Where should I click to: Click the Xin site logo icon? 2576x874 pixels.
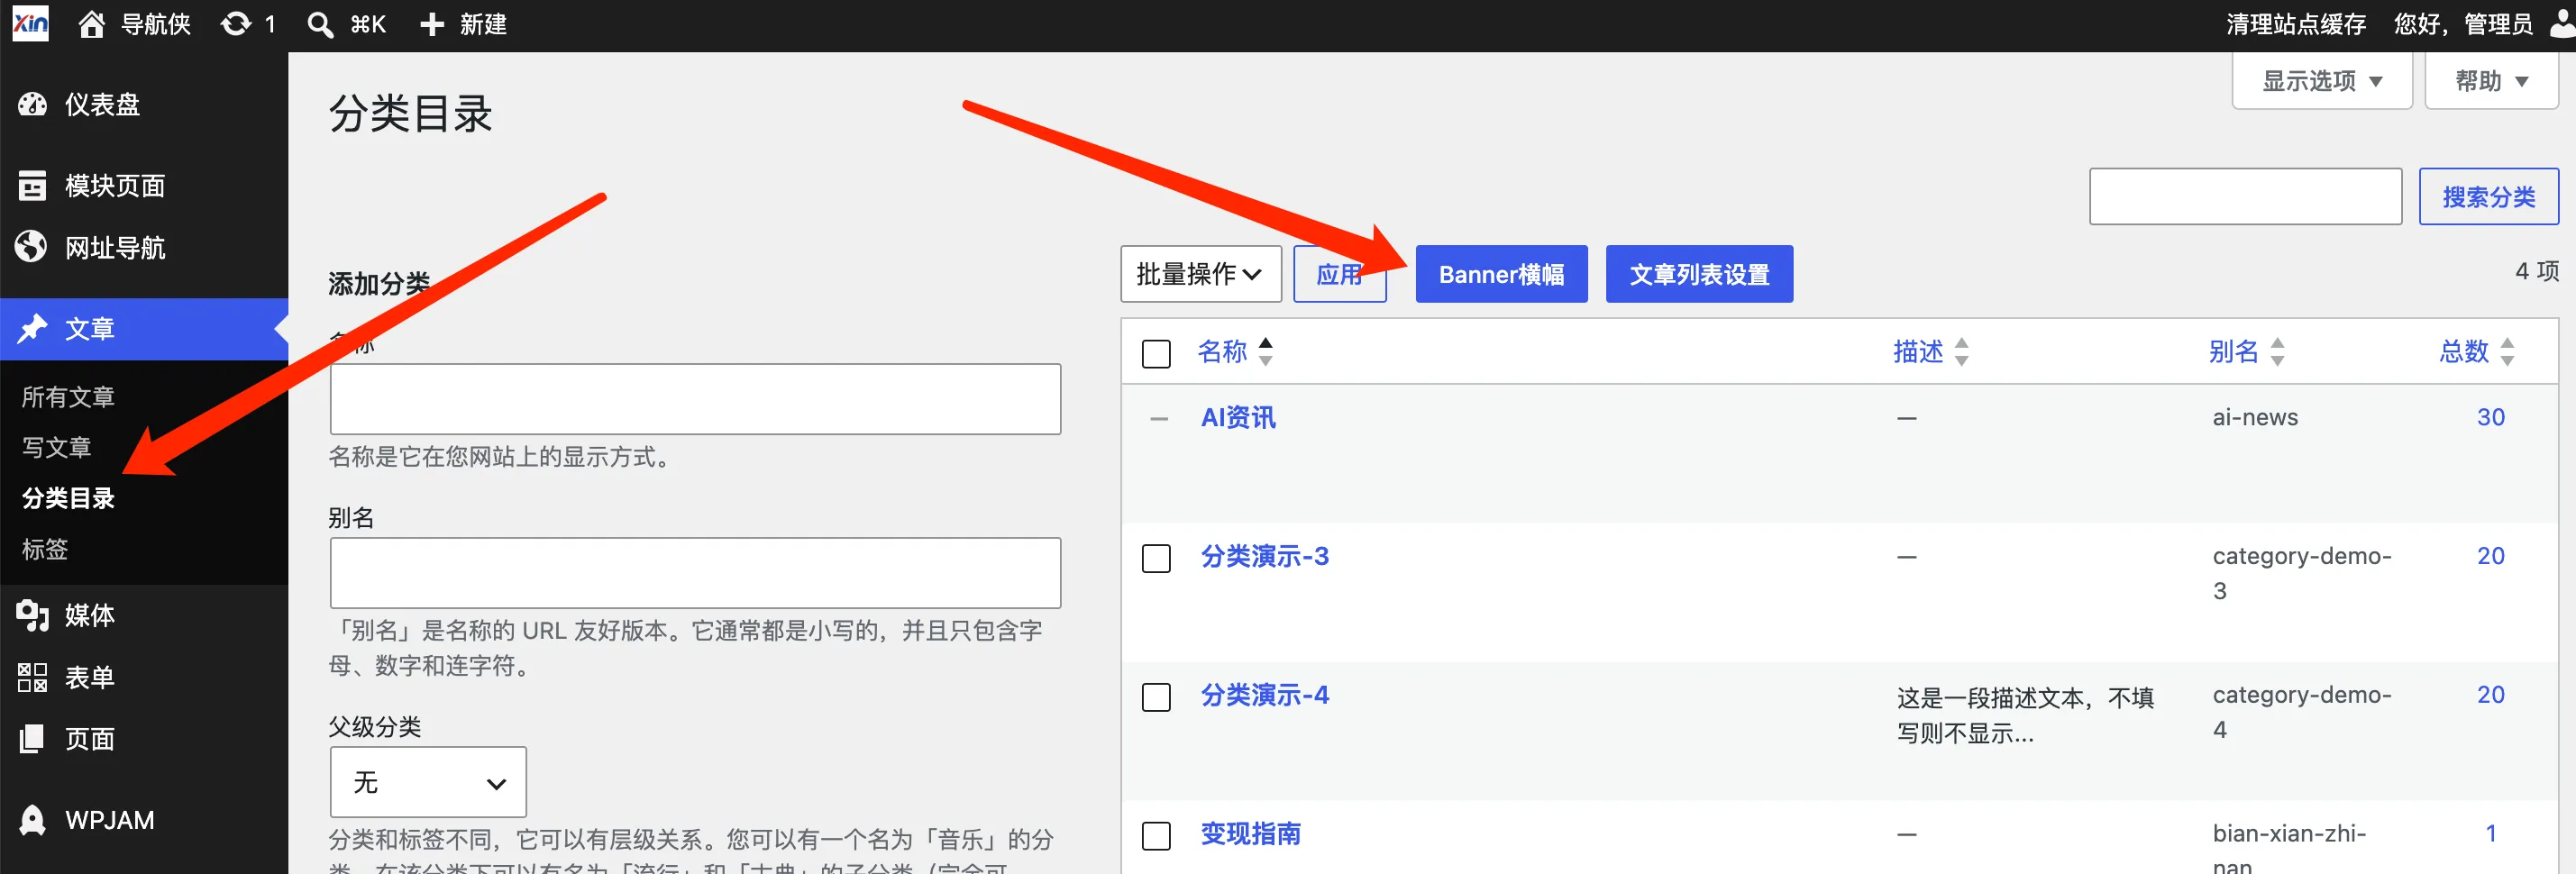pyautogui.click(x=30, y=24)
